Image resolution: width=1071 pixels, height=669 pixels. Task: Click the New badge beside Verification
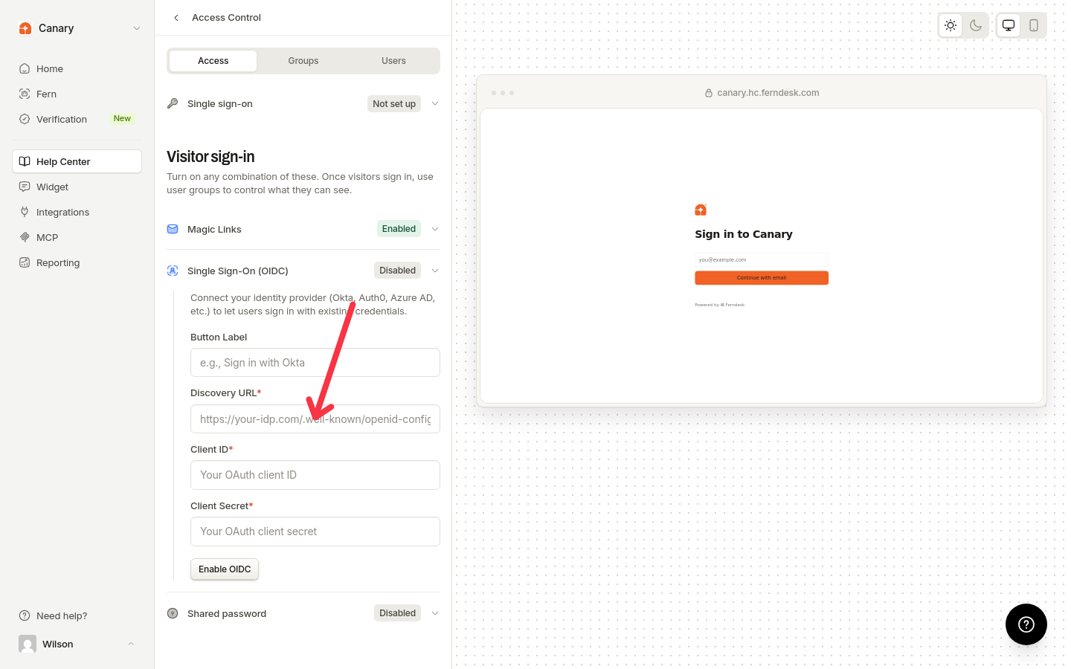(122, 118)
